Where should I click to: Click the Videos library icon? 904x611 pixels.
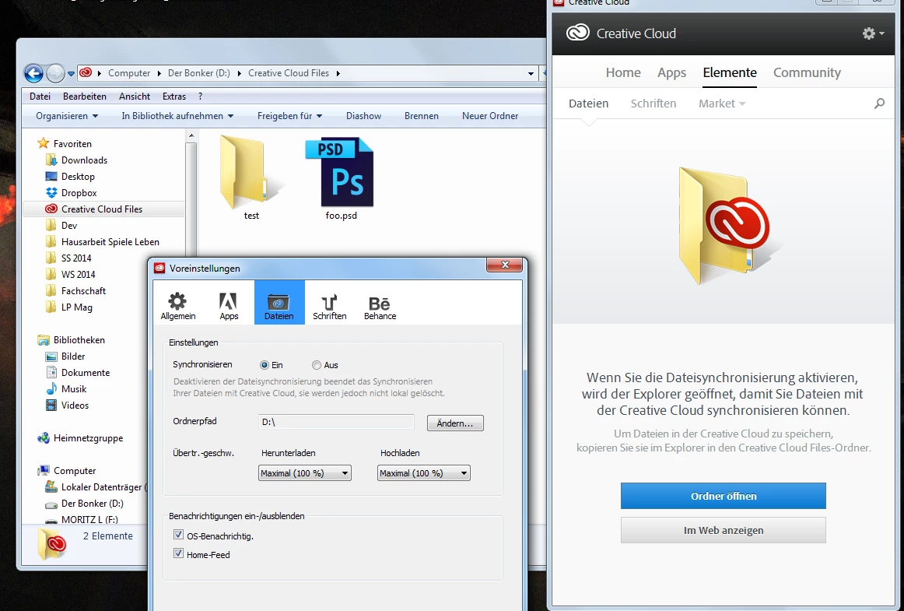click(51, 405)
